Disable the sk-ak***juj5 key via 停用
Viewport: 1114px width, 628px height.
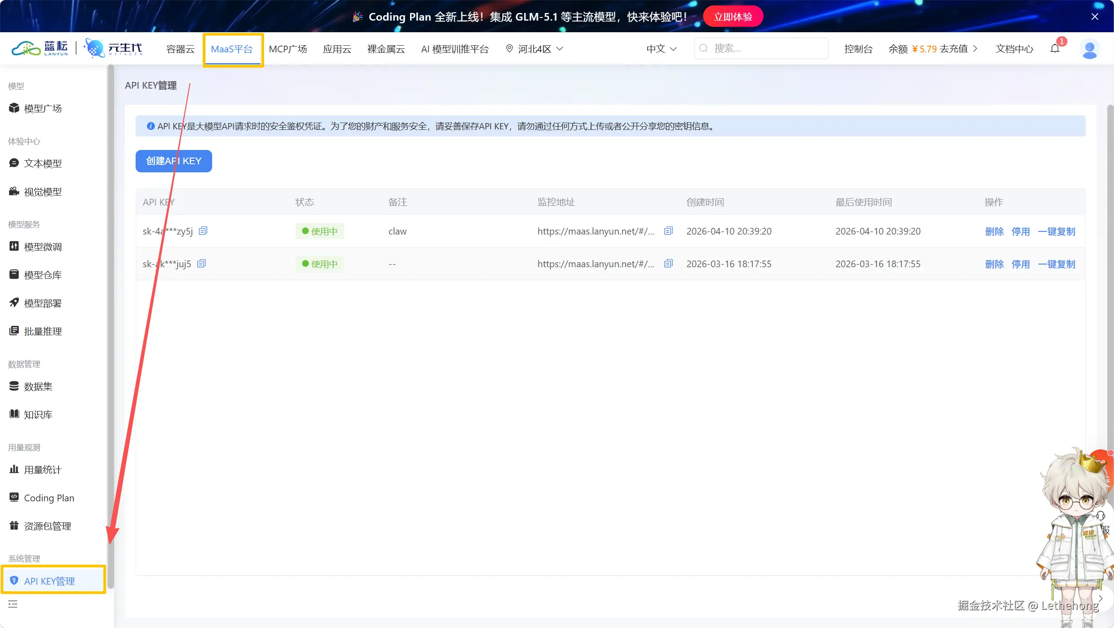tap(1020, 264)
